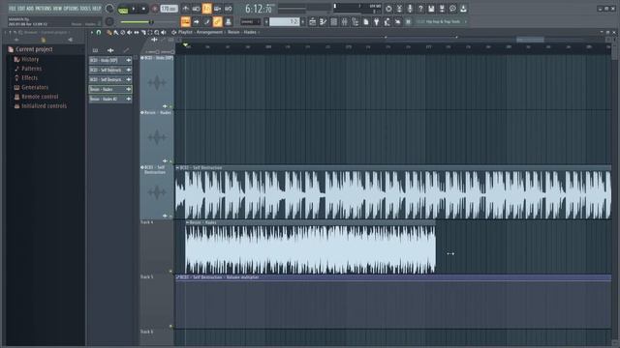
Task: Open the volume multiplier automation clip menu
Action: click(177, 277)
